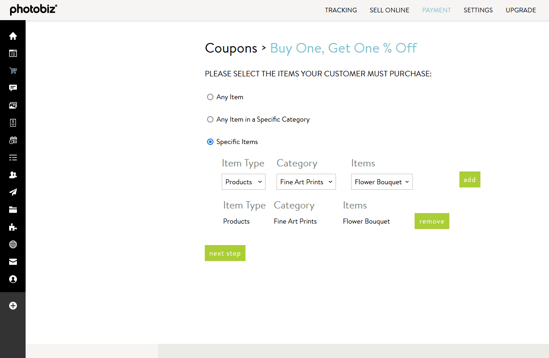Select the Specific Items radio button

[x=210, y=141]
